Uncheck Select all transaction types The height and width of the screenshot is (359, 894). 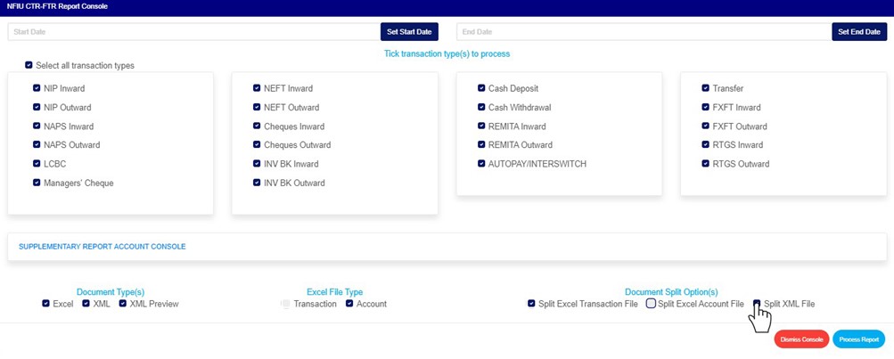[x=29, y=66]
